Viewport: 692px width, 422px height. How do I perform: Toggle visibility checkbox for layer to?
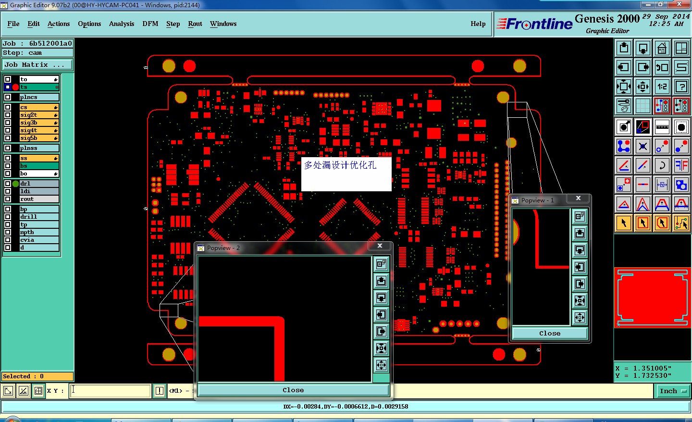click(x=8, y=79)
